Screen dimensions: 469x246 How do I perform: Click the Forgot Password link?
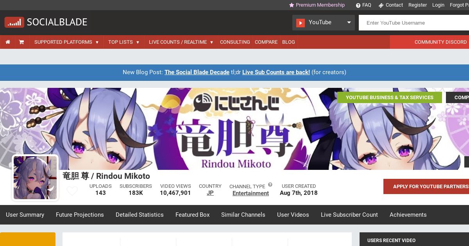coord(459,5)
